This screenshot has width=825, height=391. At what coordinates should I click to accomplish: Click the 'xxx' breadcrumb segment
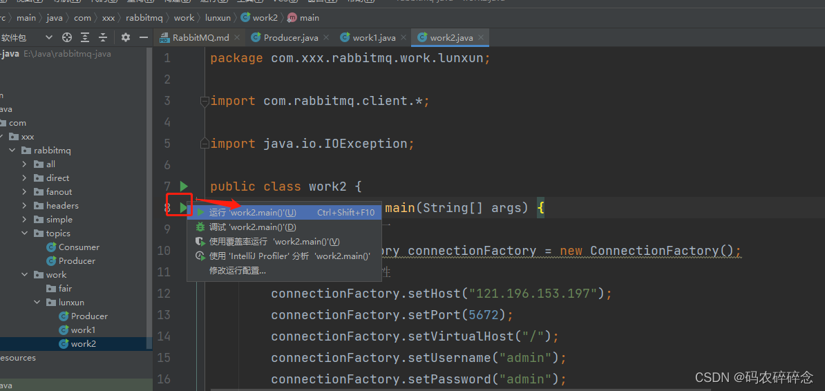(108, 17)
